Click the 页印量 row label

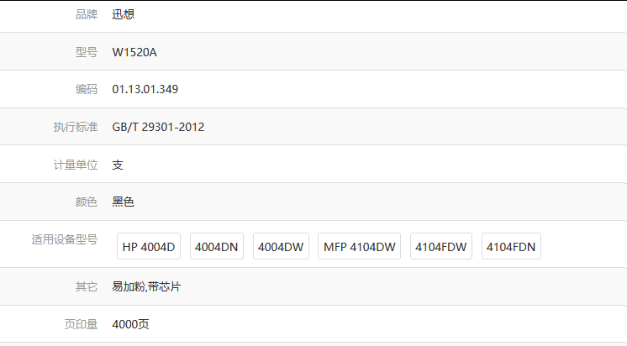click(81, 324)
